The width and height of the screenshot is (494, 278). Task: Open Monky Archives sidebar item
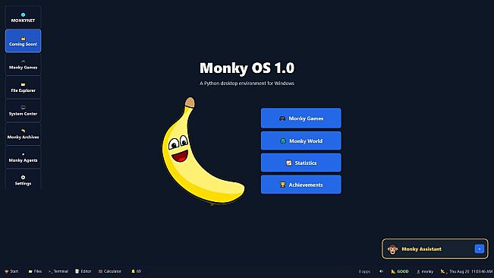point(23,134)
